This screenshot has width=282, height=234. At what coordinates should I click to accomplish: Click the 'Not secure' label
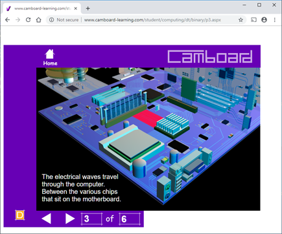click(67, 20)
